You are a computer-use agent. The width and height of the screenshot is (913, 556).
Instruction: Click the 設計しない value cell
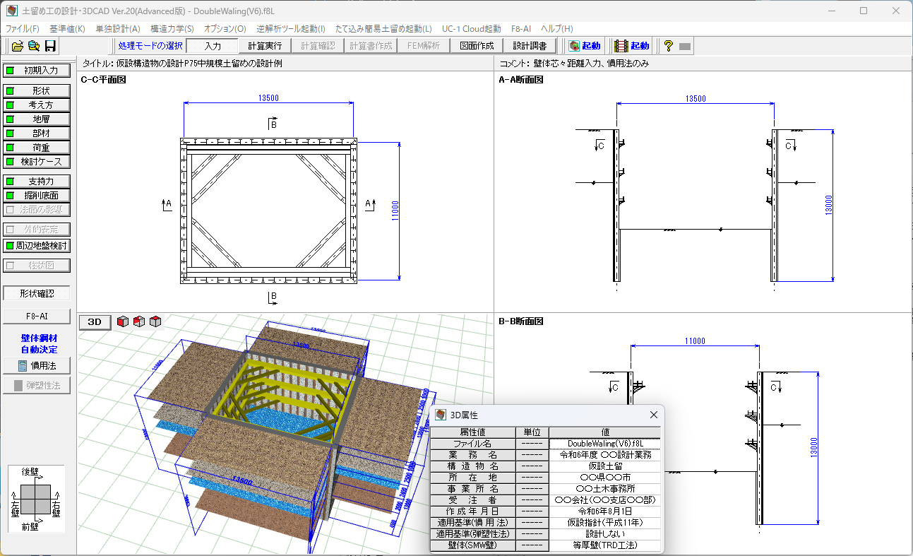(x=605, y=534)
